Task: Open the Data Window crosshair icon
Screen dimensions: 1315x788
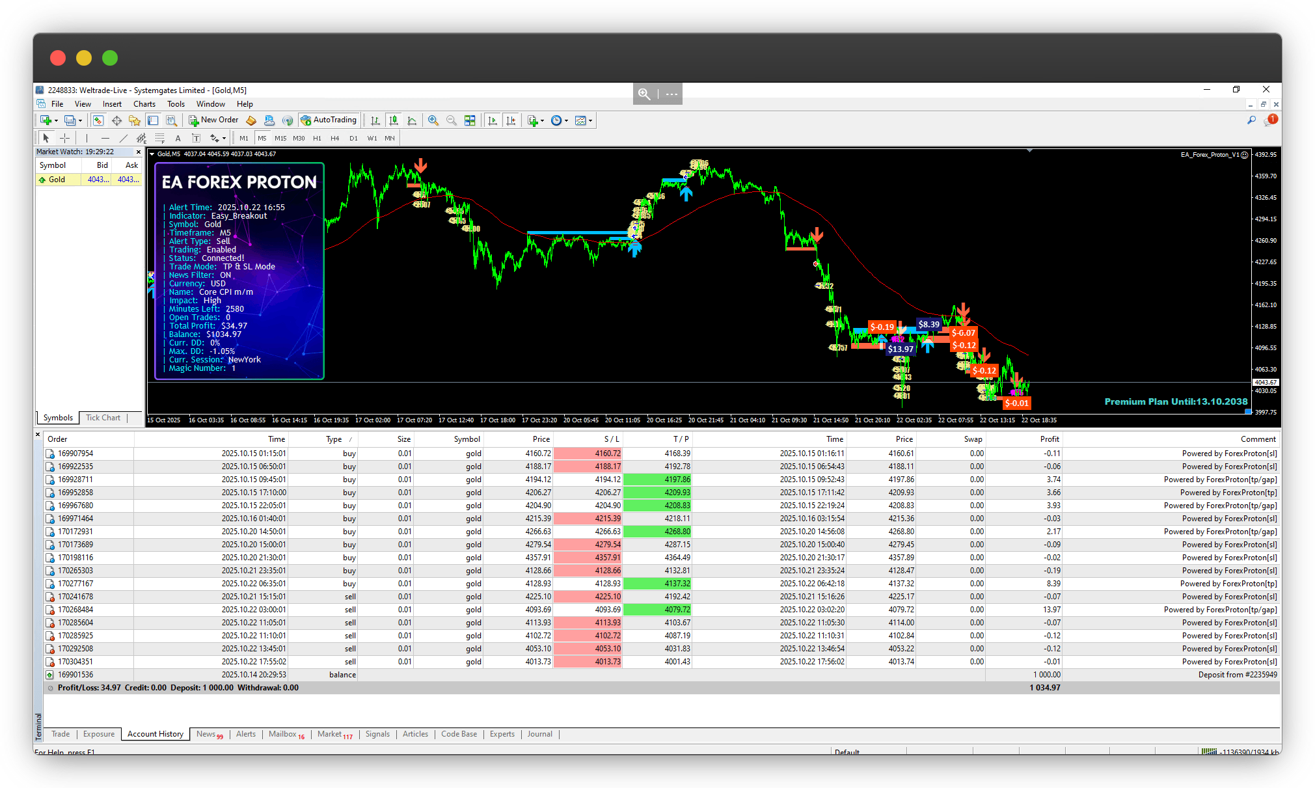Action: pos(116,120)
